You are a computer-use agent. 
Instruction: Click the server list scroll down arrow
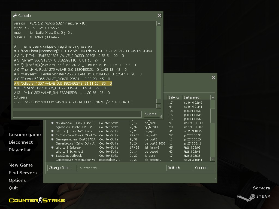(213, 159)
